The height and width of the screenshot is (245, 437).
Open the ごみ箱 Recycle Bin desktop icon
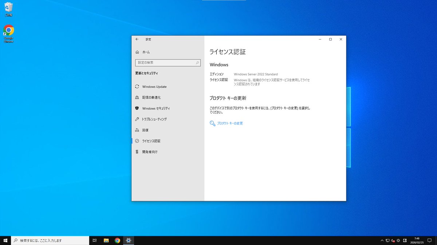8,9
